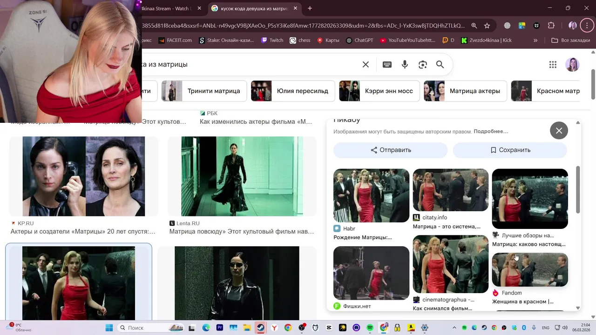Viewport: 596px width, 335px height.
Task: Expand the hidden bookmarks chevron
Action: (535, 40)
